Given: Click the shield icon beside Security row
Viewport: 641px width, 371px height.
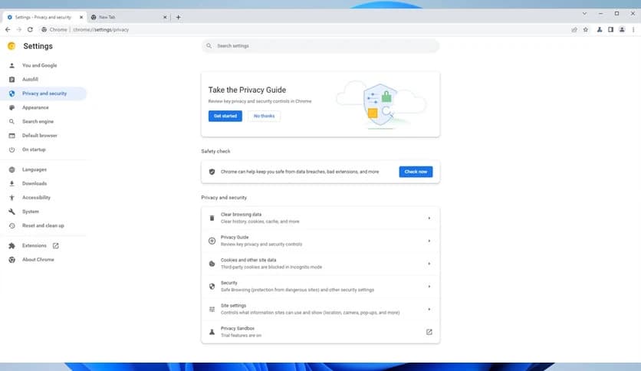Looking at the screenshot, I should (212, 287).
